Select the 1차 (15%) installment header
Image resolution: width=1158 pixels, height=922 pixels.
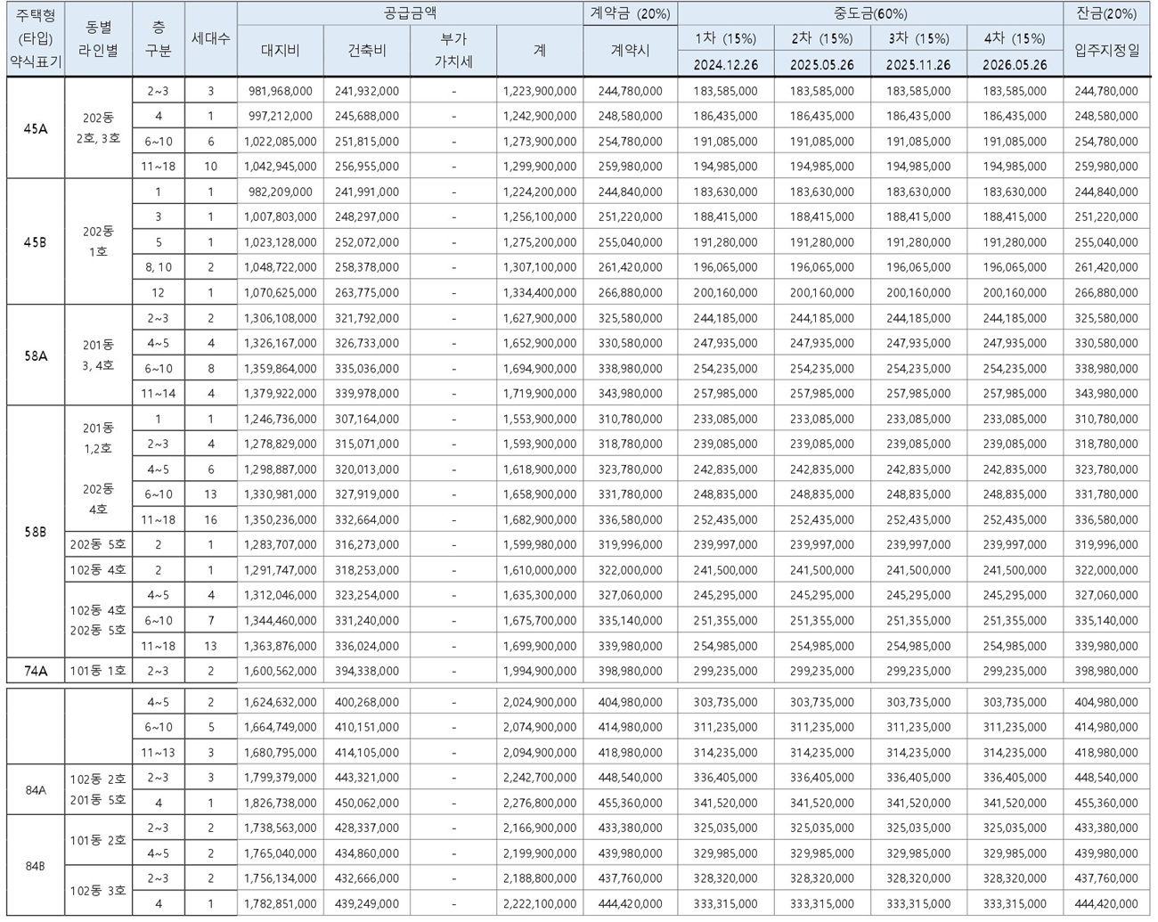click(x=725, y=38)
